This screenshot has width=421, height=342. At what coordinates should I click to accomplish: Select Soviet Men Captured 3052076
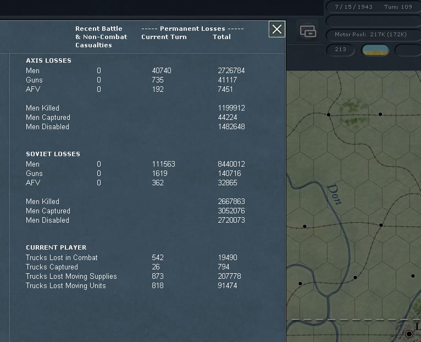point(231,211)
